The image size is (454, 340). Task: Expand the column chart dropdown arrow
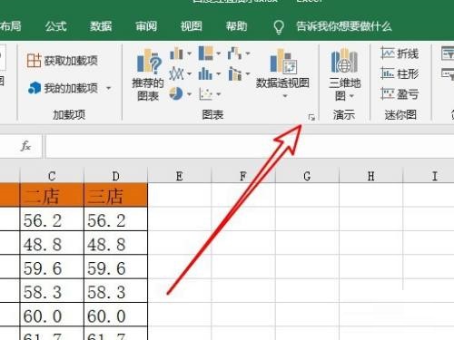point(189,53)
